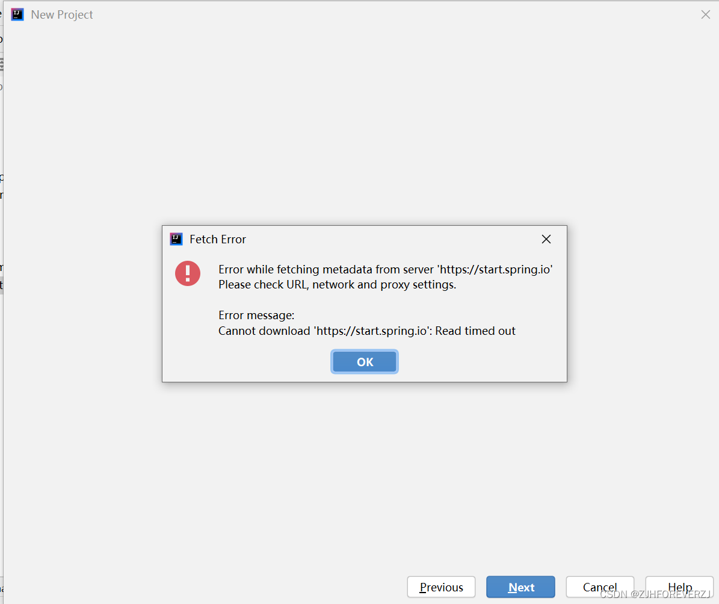Click the Next button in New Project

coord(520,587)
